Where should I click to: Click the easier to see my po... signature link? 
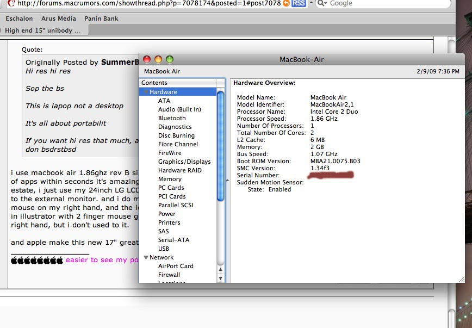102,260
